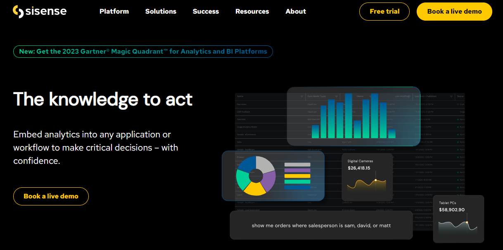Click the purple legend bar beside the pie chart
Screen dimensions: 503x250
click(297, 170)
